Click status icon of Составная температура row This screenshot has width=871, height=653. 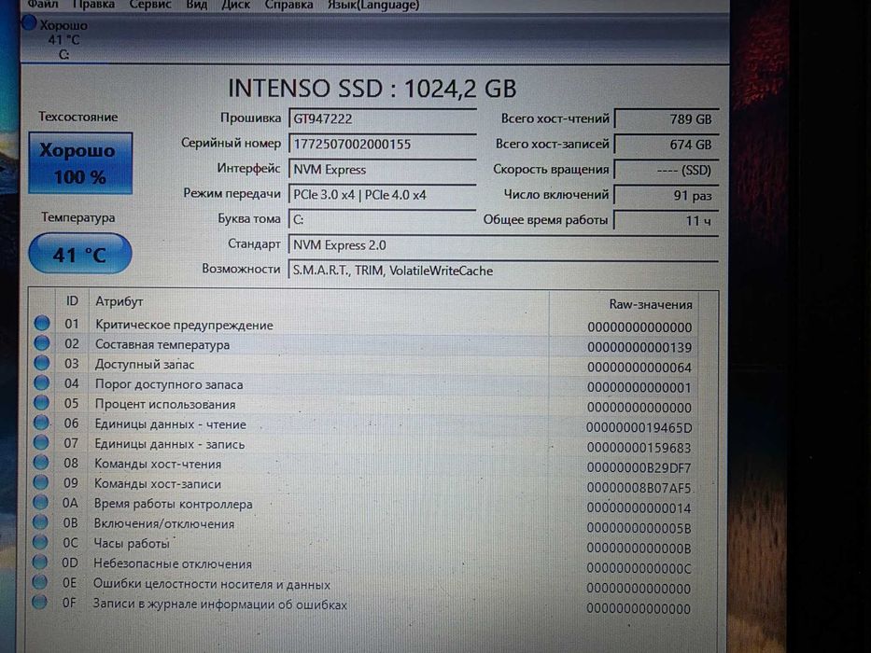[42, 342]
